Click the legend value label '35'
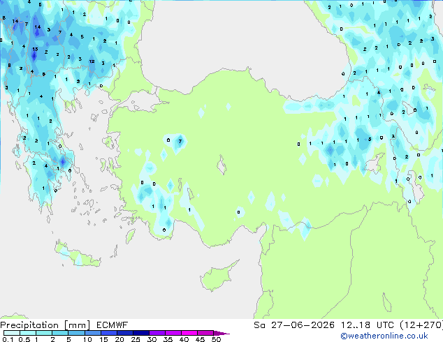This screenshot has width=443, height=342. pyautogui.click(x=168, y=339)
